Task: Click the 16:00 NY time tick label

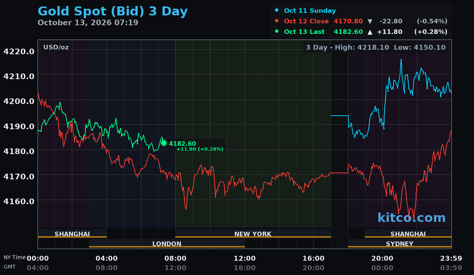Action: [313, 258]
